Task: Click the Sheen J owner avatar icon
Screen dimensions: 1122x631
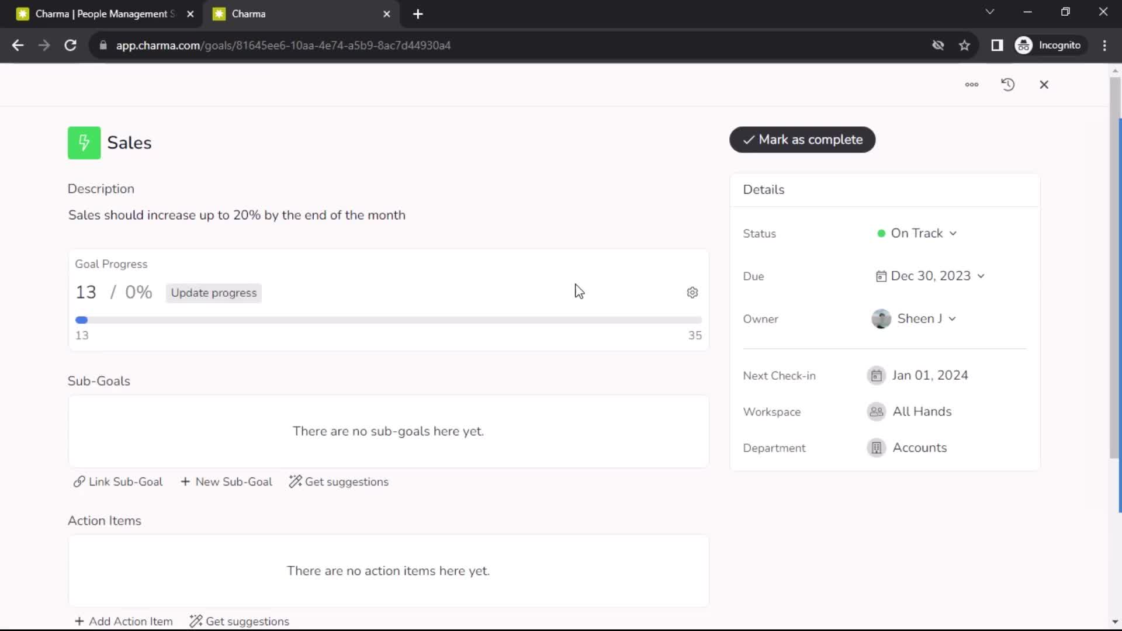Action: pos(881,318)
